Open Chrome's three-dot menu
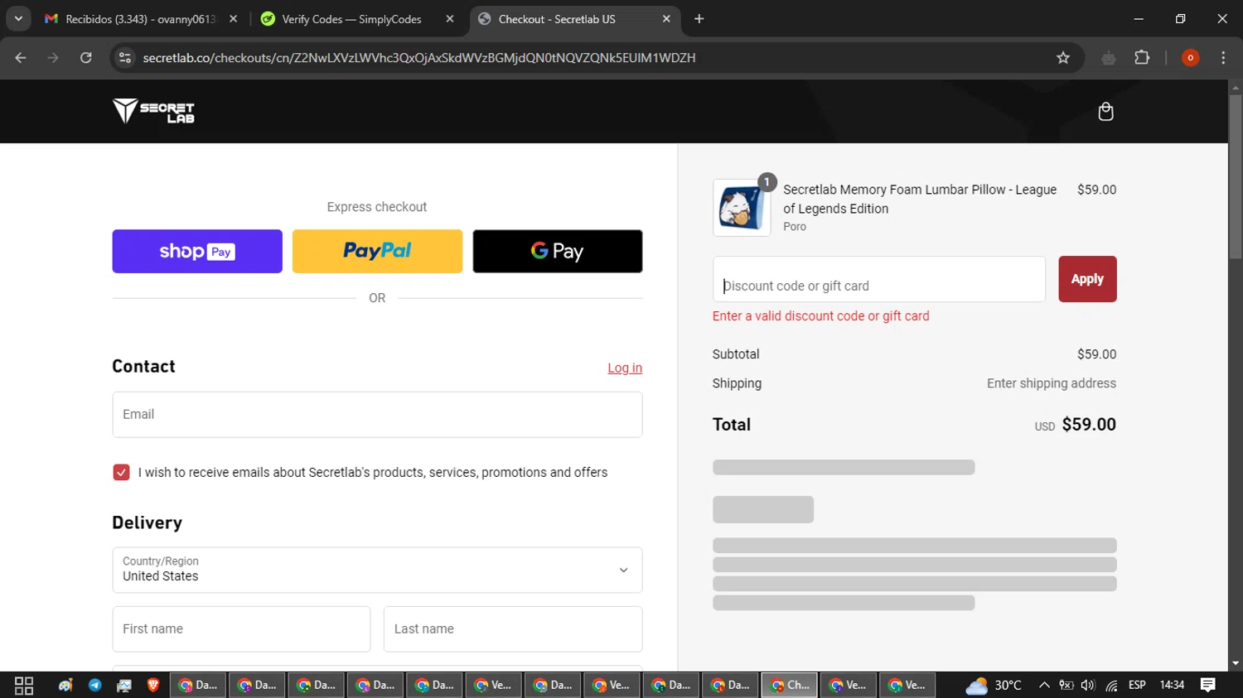Image resolution: width=1243 pixels, height=698 pixels. pyautogui.click(x=1223, y=58)
